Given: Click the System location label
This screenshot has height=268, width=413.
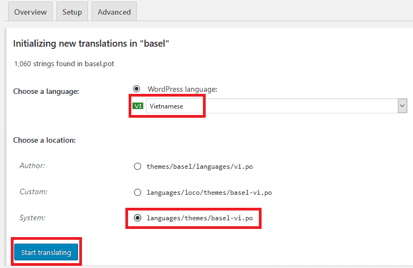Looking at the screenshot, I should click(33, 218).
